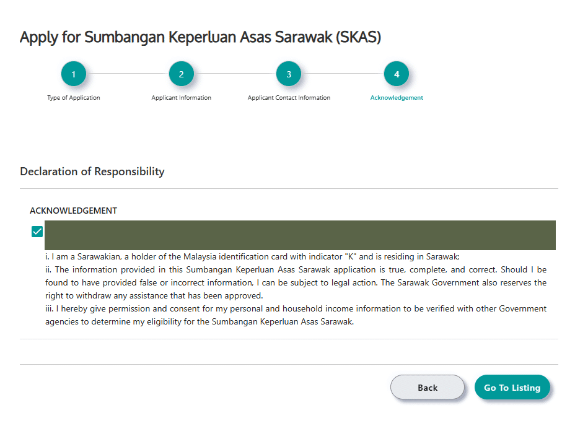
Task: Click the Type of Application step label
Action: point(73,98)
